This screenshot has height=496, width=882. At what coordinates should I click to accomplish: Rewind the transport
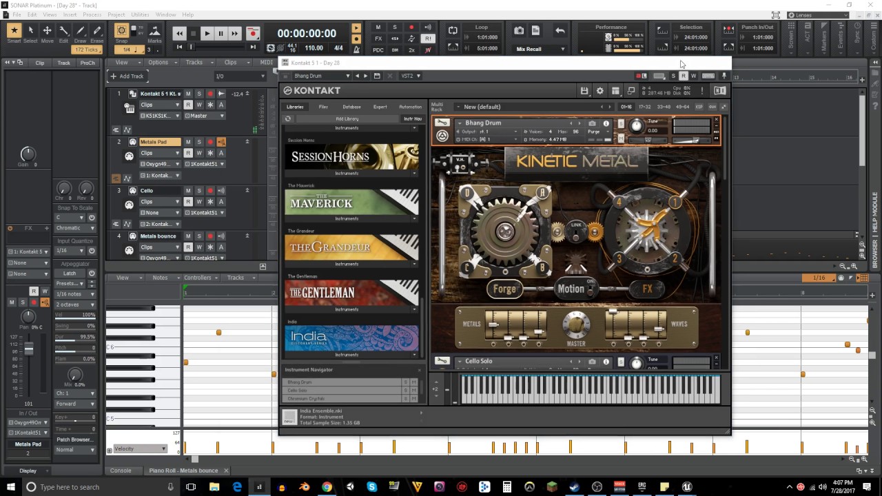(x=180, y=33)
